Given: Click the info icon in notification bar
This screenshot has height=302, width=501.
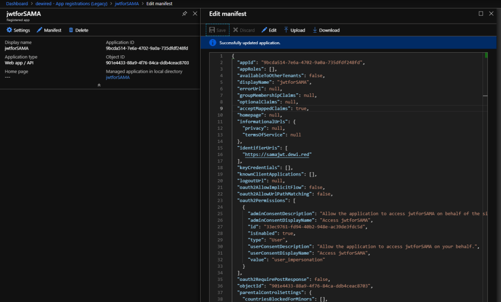Looking at the screenshot, I should (x=212, y=43).
